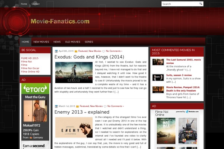Click Suits thumbnail image
The height and width of the screenshot is (149, 224).
[158, 77]
